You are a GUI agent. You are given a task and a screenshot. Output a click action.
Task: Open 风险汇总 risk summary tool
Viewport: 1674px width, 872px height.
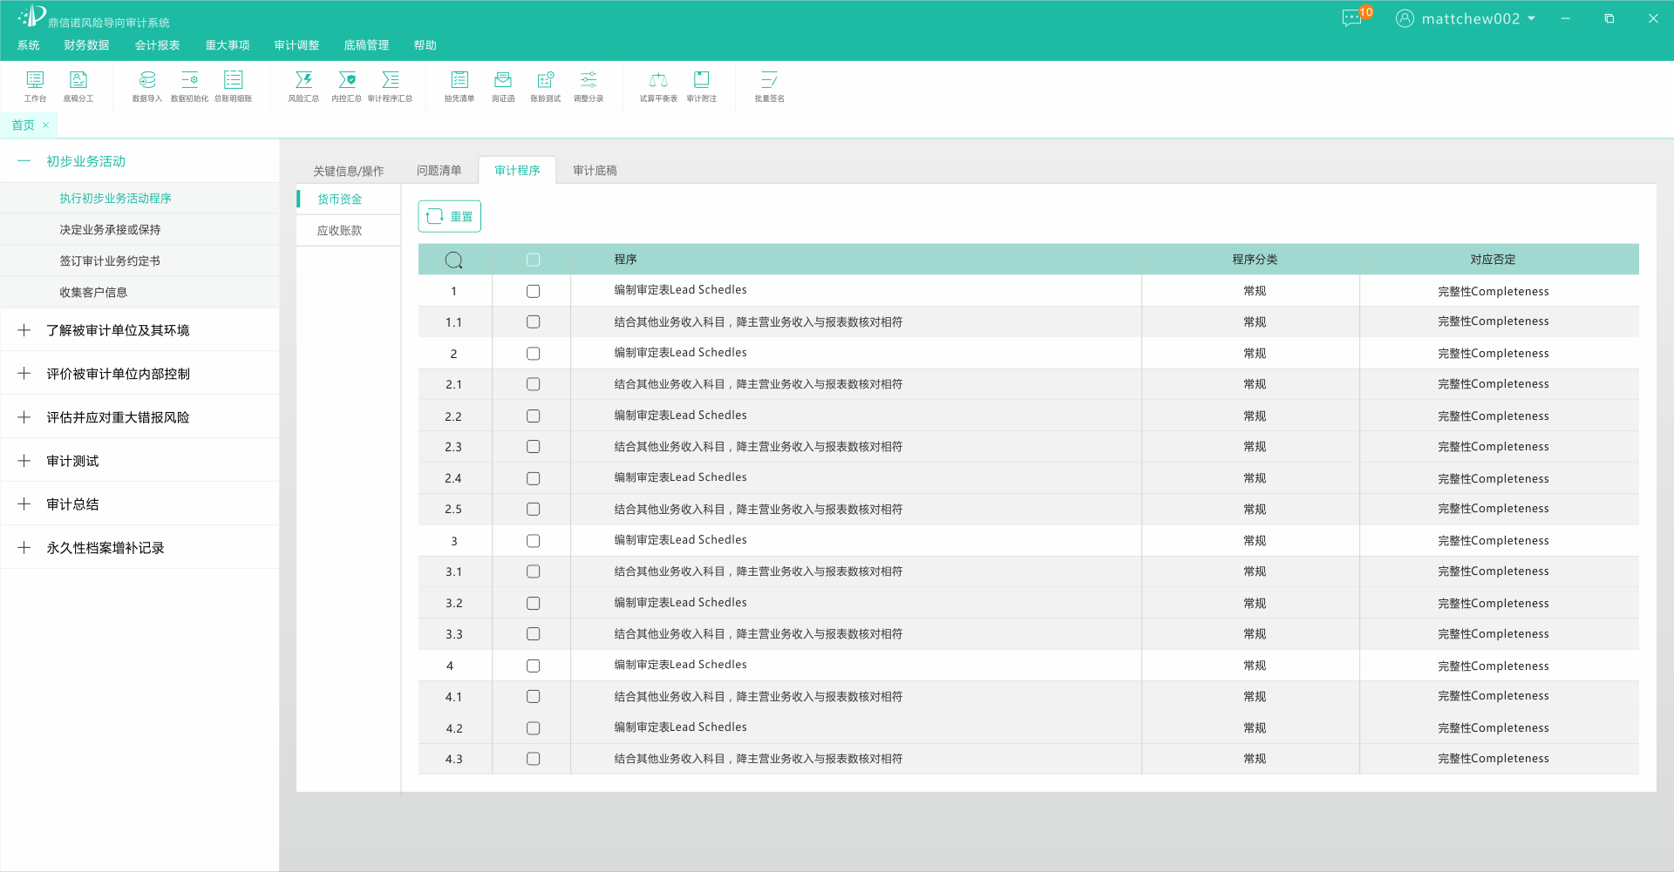303,86
